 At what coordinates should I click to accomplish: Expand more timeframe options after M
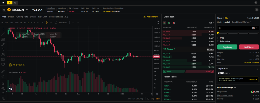tap(38, 23)
